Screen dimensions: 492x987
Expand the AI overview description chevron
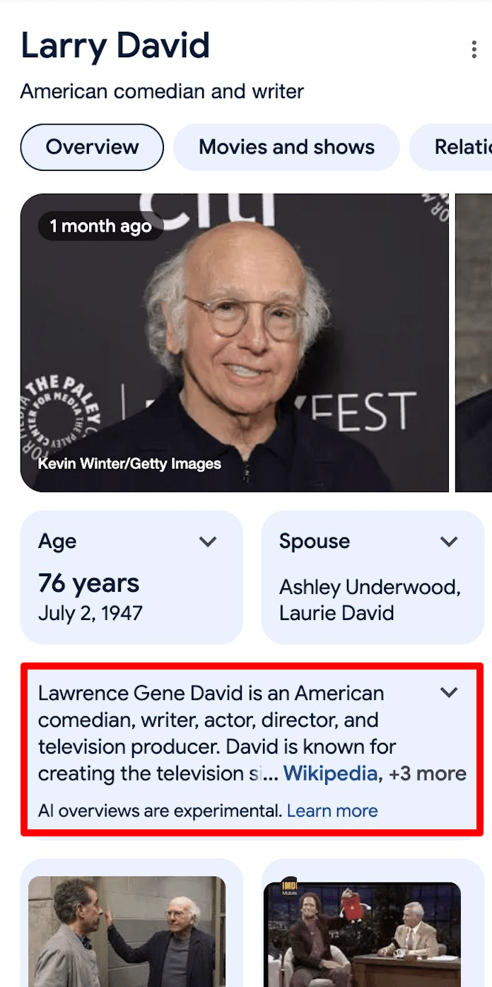(449, 692)
